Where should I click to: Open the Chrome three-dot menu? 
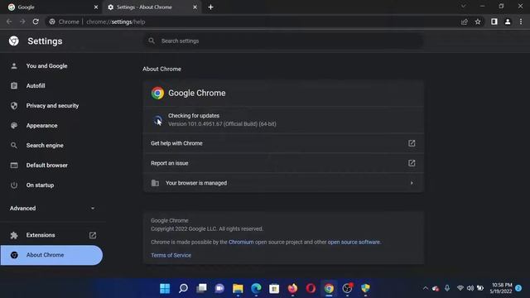(x=521, y=22)
